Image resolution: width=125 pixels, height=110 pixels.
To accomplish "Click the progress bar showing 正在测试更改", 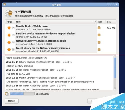I will click(x=22, y=94).
